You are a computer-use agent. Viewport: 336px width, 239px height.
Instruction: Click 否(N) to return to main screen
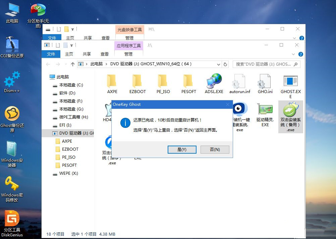[215, 149]
